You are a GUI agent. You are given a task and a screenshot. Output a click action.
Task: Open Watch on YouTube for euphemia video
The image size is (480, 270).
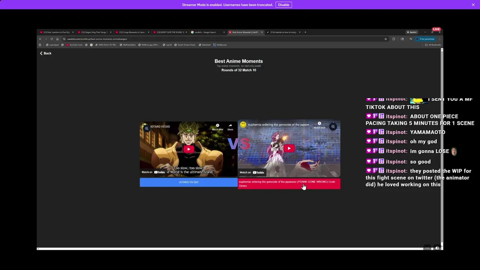(252, 172)
